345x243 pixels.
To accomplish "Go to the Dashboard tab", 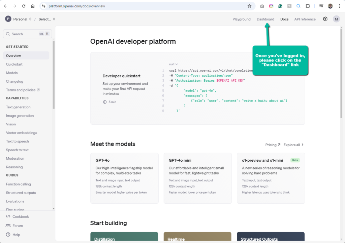I will pos(265,19).
